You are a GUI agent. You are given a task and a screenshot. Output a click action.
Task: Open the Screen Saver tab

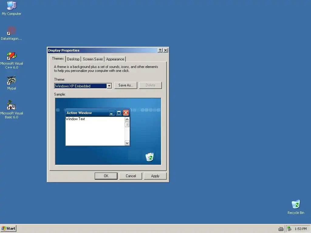click(93, 59)
